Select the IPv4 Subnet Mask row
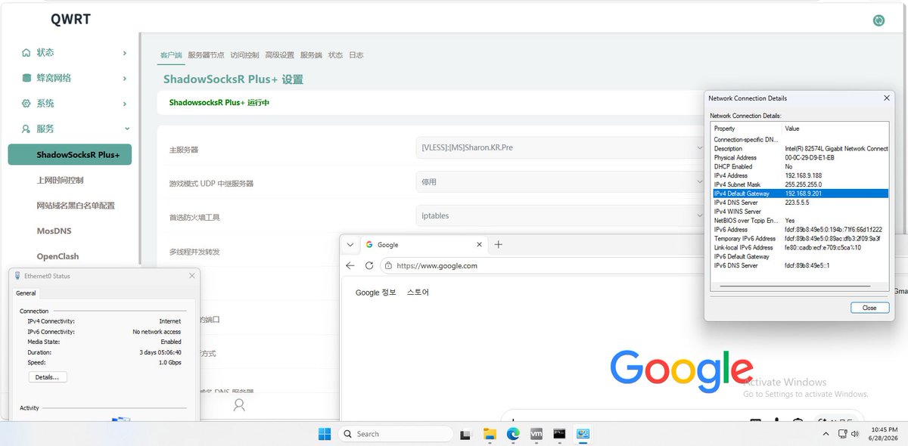Screen dimensions: 908x446 (x=801, y=184)
